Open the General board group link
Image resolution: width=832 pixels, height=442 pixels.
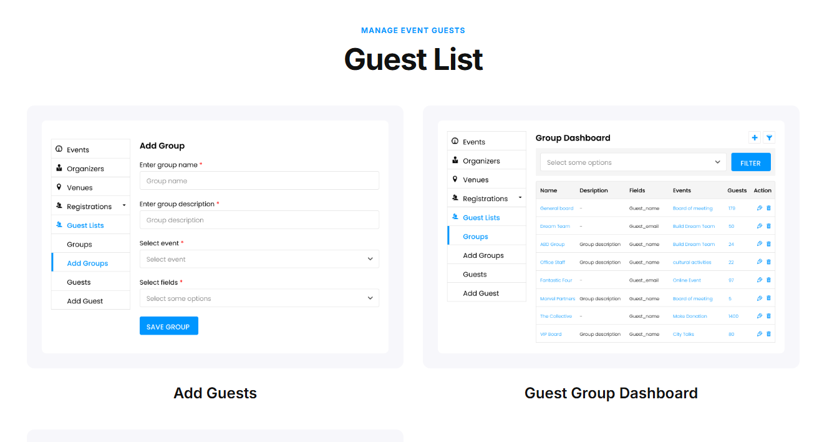pyautogui.click(x=556, y=209)
